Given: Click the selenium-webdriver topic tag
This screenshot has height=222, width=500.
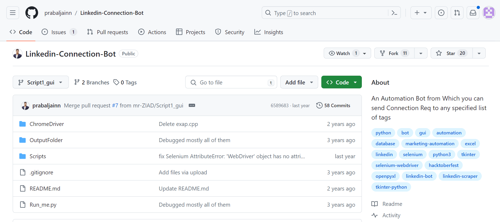Looking at the screenshot, I should (x=397, y=165).
